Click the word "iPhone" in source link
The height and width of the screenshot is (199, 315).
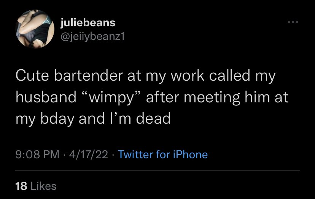[190, 154]
